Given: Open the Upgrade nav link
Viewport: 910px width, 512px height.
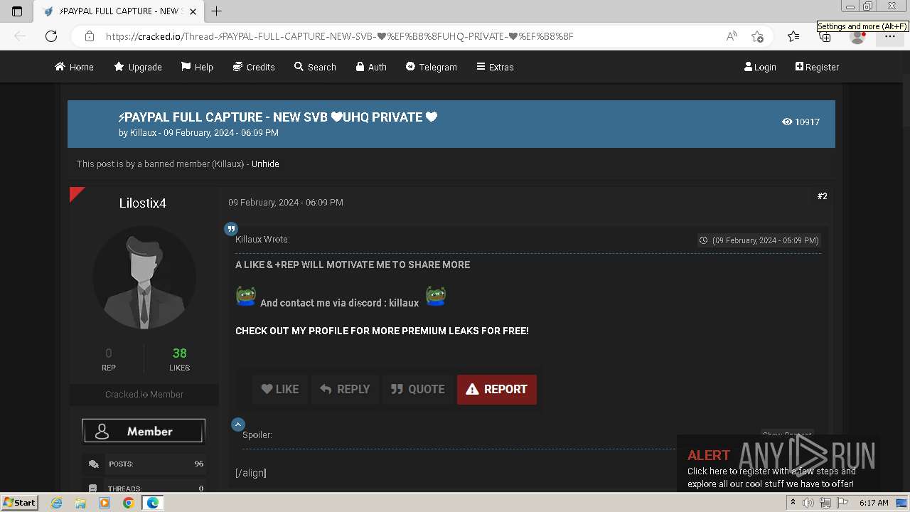Looking at the screenshot, I should coord(137,67).
